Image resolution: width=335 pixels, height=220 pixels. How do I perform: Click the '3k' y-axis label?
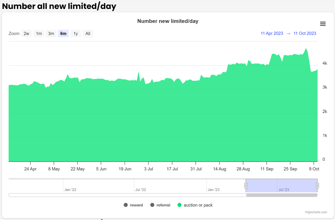[325, 87]
